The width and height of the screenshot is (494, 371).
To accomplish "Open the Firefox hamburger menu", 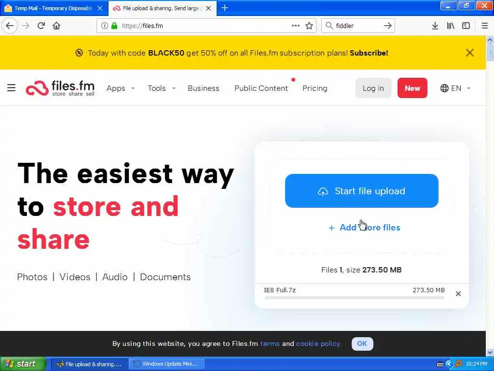I will click(485, 26).
